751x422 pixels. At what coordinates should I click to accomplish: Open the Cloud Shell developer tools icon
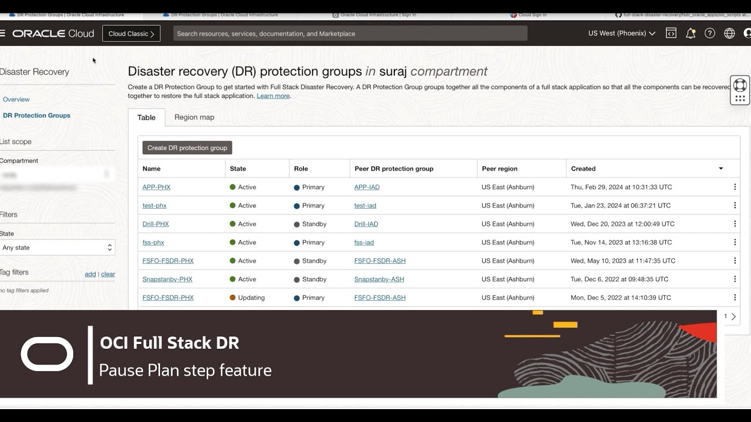671,33
